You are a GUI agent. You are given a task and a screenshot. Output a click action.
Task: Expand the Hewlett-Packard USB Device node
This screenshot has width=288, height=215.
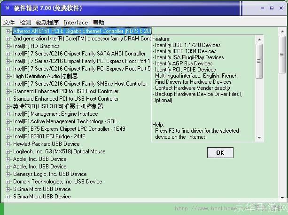tap(8, 144)
